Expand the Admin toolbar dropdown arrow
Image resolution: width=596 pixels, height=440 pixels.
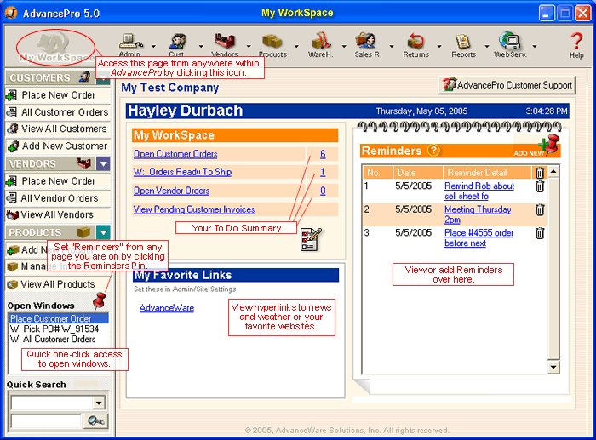pyautogui.click(x=153, y=46)
